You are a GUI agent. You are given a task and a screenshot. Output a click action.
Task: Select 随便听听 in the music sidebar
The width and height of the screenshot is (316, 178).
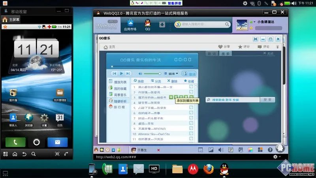click(118, 101)
